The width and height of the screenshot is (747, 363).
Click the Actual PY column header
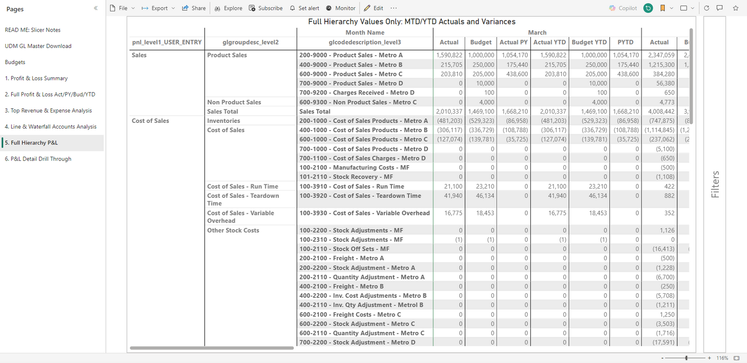[514, 42]
